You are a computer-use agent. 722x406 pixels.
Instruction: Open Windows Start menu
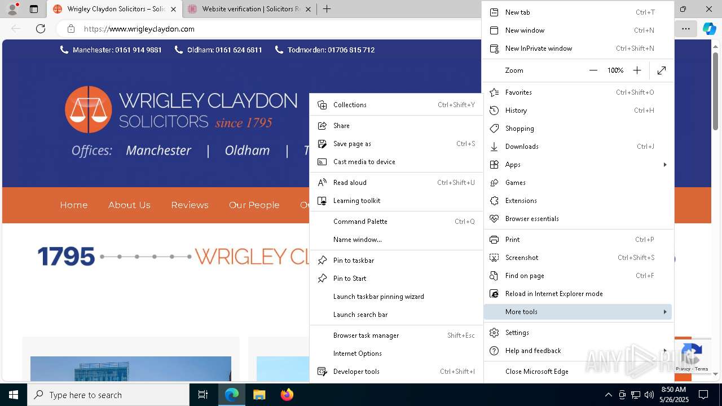coord(14,395)
